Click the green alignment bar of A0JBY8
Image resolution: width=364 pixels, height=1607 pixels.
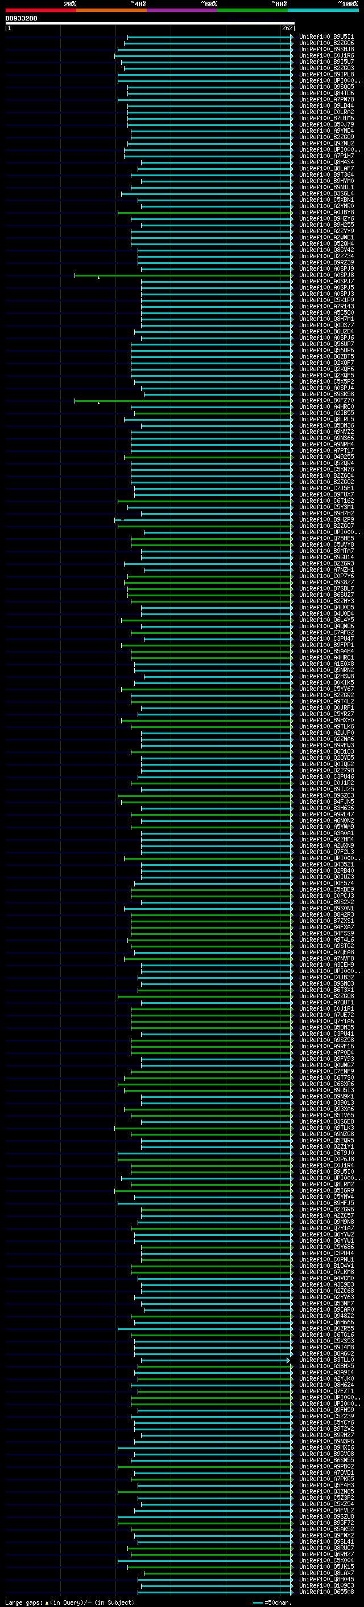tap(205, 213)
